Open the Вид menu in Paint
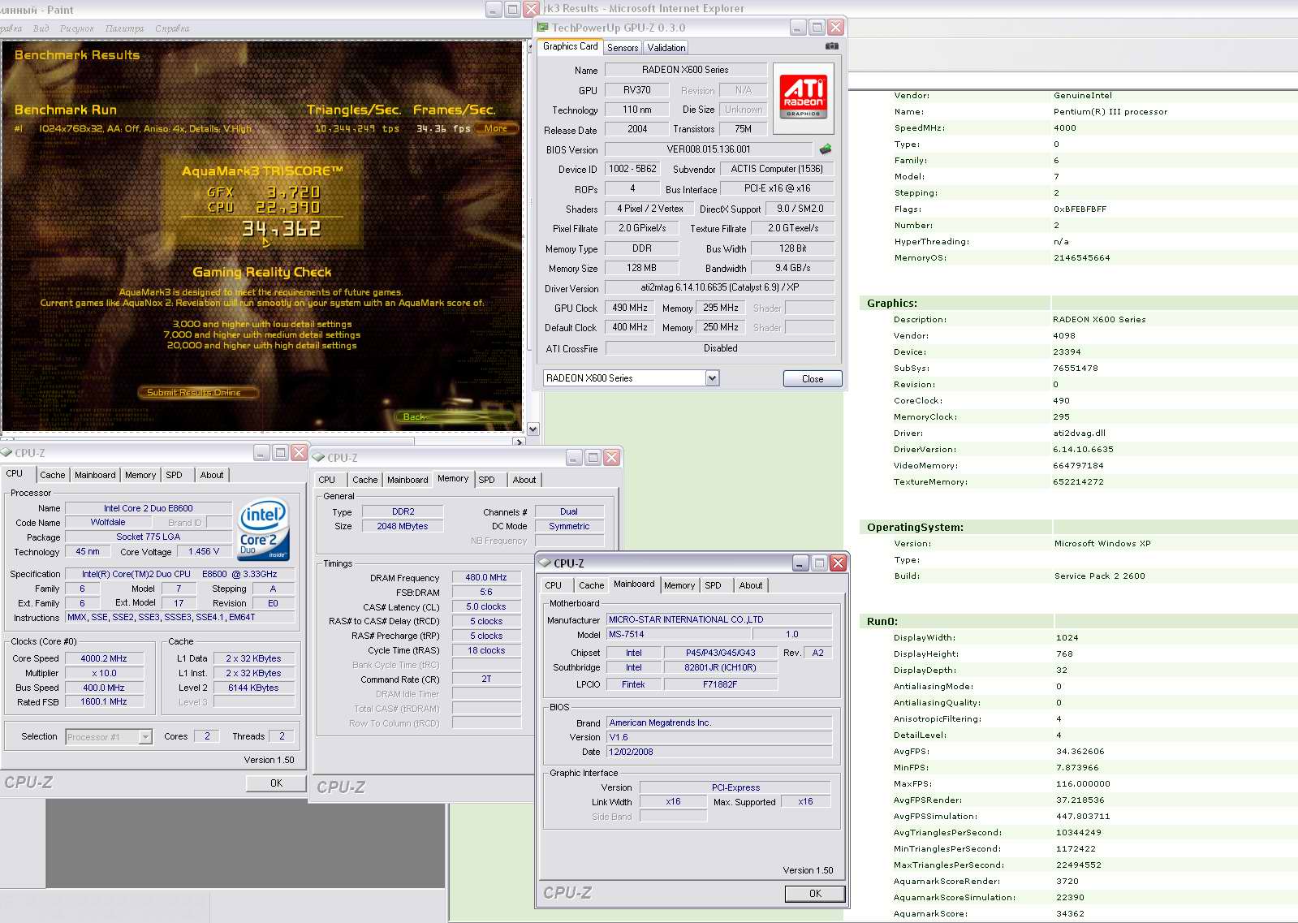This screenshot has height=923, width=1298. tap(41, 28)
